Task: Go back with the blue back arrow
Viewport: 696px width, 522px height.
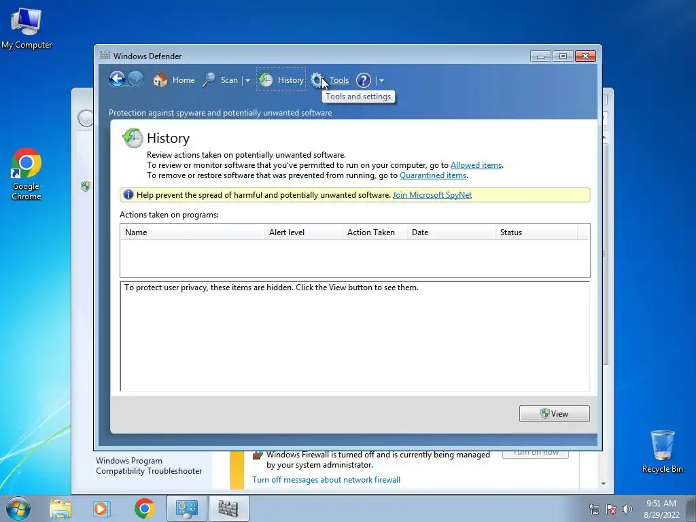Action: (x=117, y=80)
